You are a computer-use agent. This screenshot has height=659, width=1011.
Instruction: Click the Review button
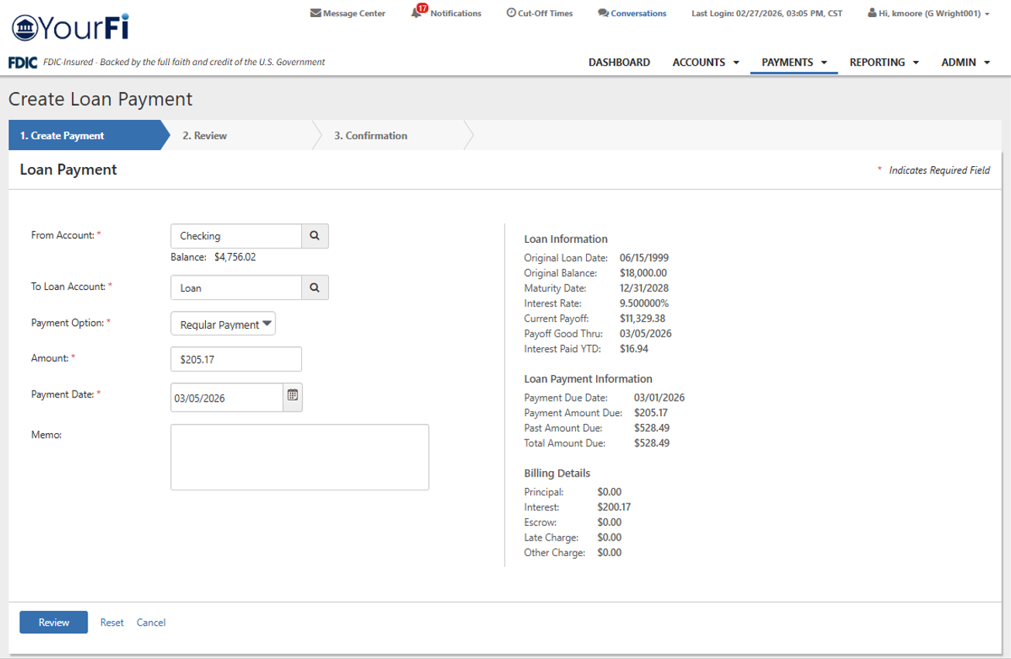(x=53, y=623)
